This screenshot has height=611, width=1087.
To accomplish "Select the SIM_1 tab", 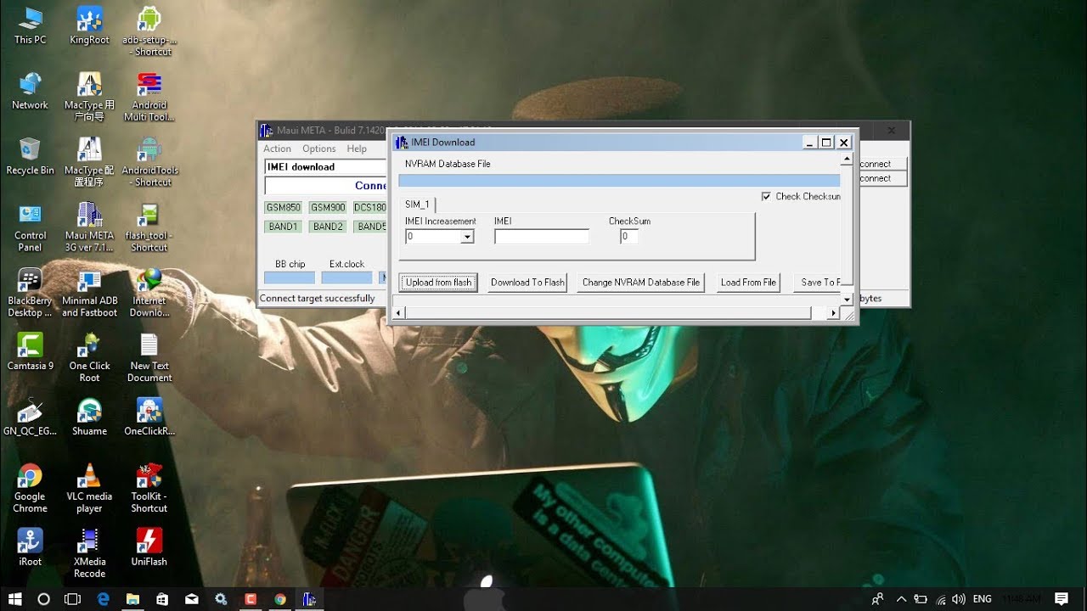I will point(417,205).
